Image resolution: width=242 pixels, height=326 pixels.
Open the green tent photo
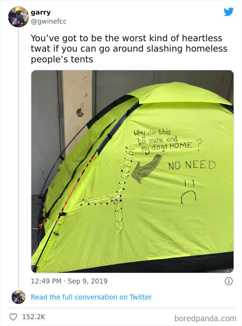click(x=132, y=171)
